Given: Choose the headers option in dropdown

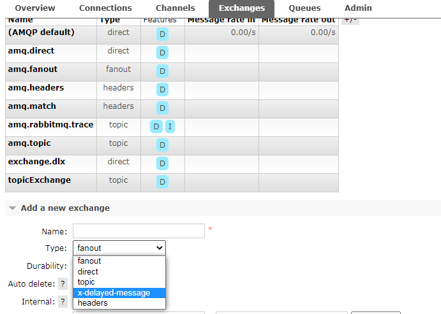Looking at the screenshot, I should click(93, 304).
